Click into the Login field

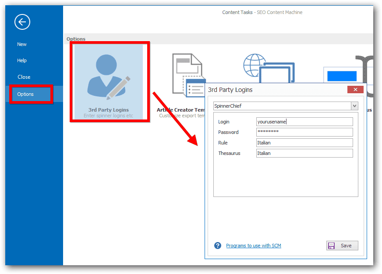pyautogui.click(x=304, y=122)
